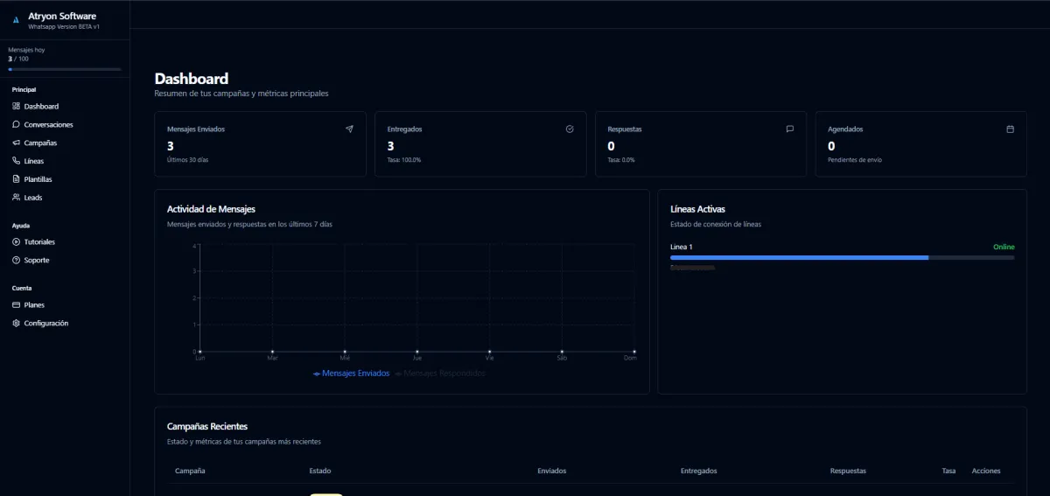This screenshot has height=496, width=1050.
Task: Click the Conversaciones chat bubble icon
Action: coord(16,125)
